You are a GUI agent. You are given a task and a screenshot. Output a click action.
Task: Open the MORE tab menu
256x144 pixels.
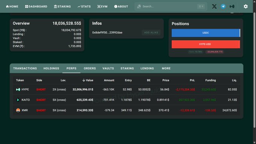(166, 68)
